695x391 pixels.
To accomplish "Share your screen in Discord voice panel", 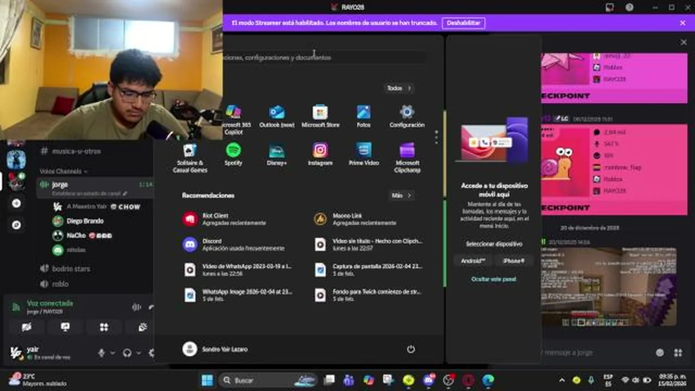I will [65, 327].
